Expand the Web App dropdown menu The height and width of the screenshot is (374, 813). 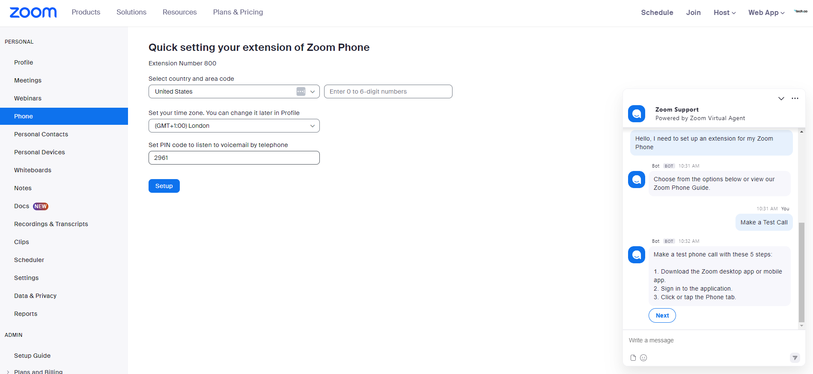coord(766,13)
